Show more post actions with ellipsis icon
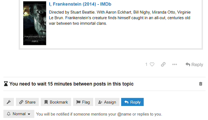208x120 pixels. (x=175, y=64)
